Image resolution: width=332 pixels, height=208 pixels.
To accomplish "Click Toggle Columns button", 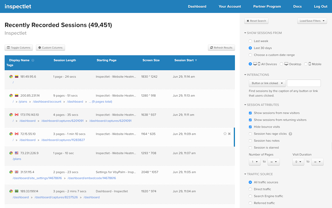I will point(19,47).
